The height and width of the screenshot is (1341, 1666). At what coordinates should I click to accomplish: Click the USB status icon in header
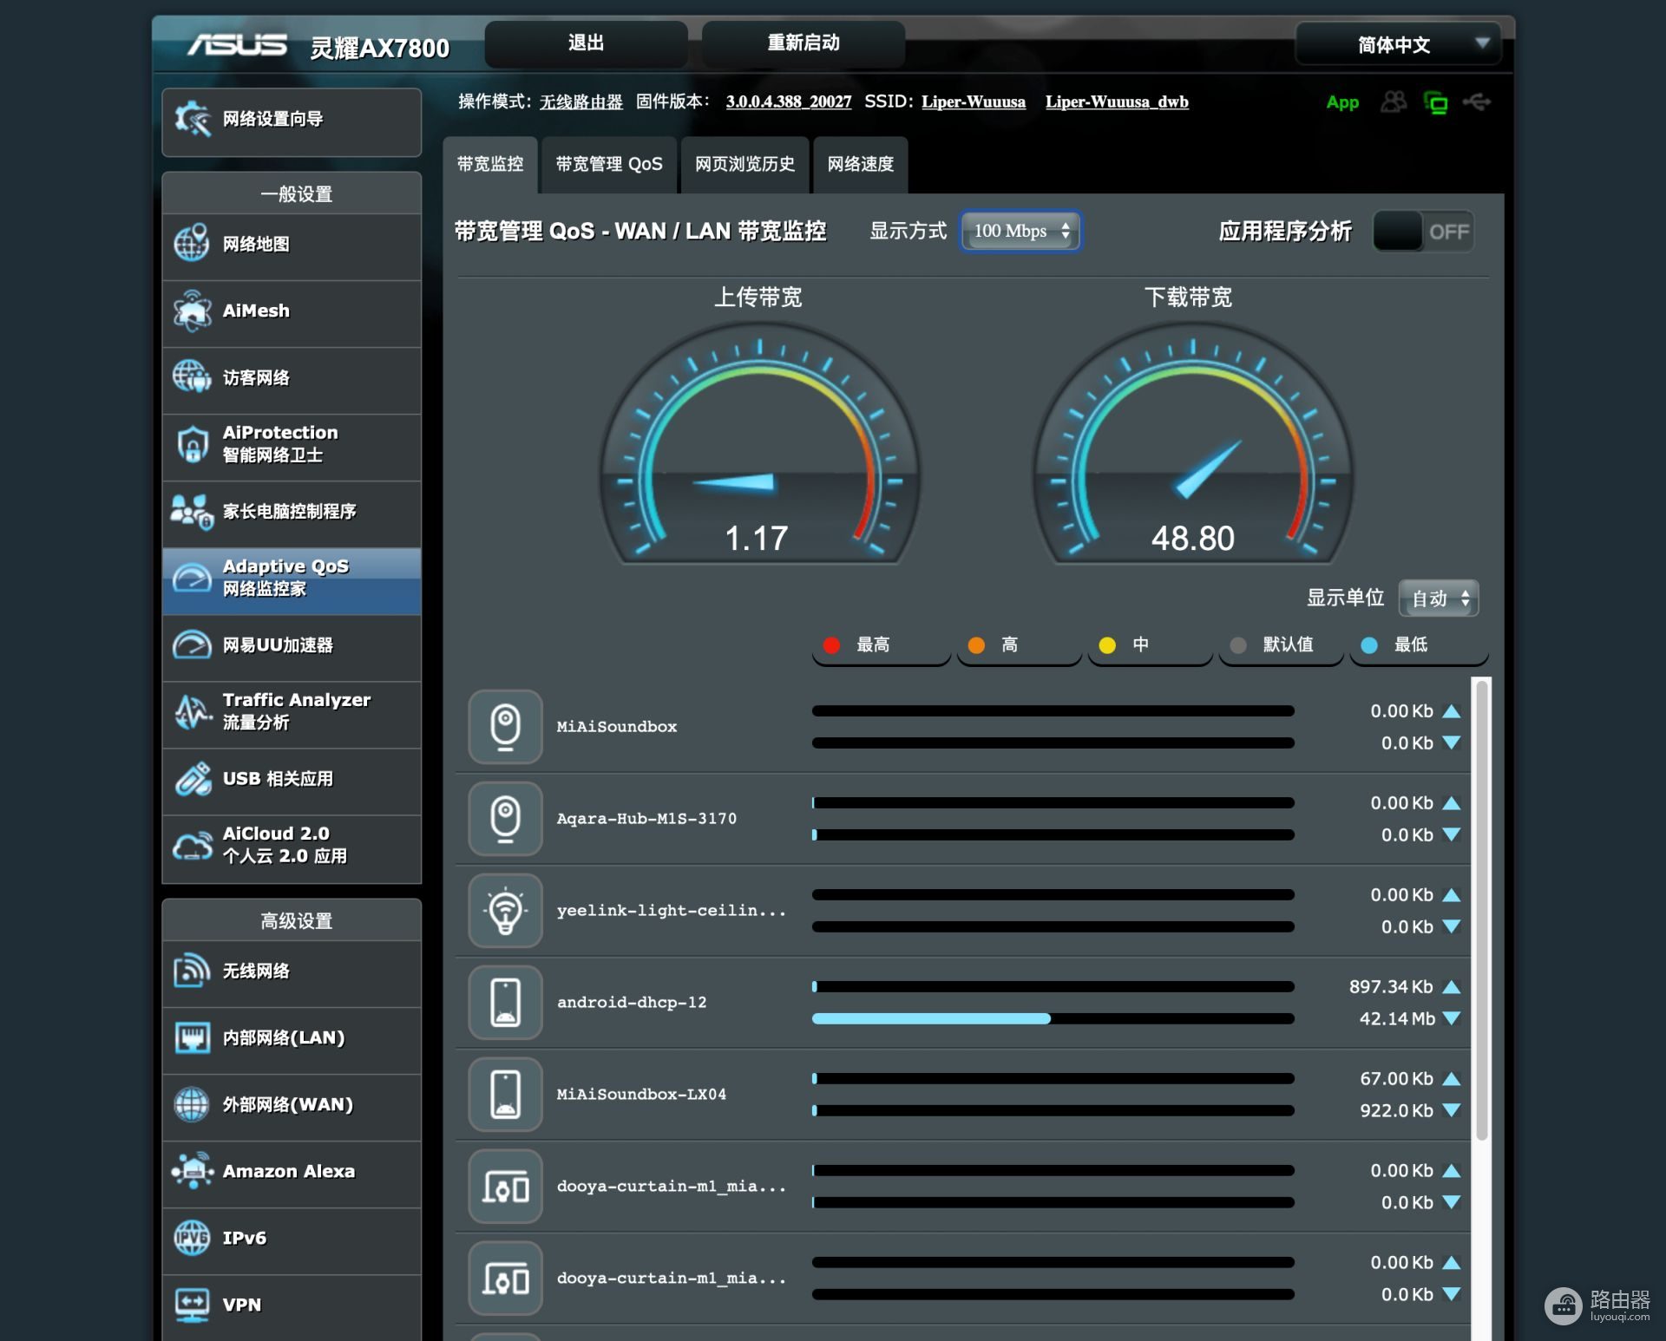click(1476, 102)
